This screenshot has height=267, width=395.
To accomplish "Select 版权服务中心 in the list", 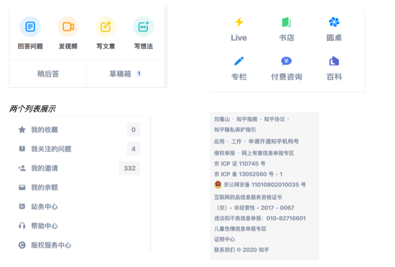I will 51,245.
